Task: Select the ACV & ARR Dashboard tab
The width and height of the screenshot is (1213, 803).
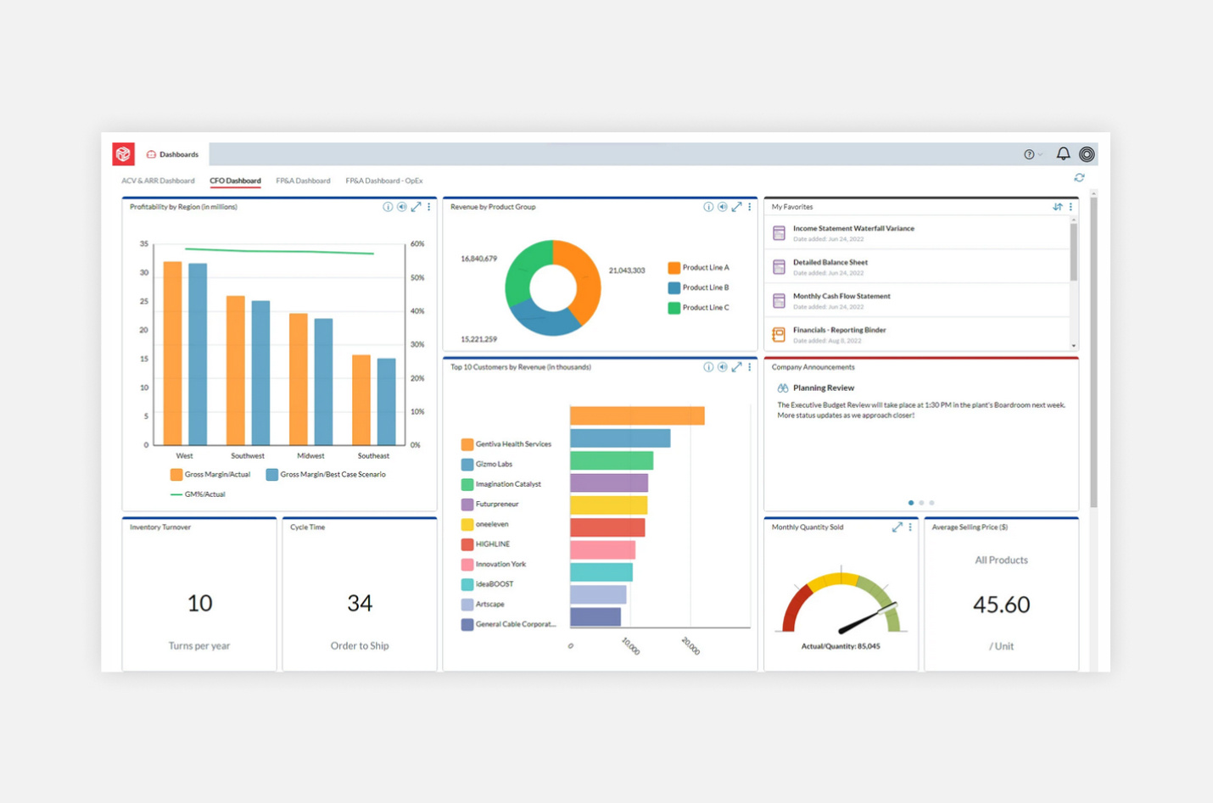Action: [x=158, y=181]
